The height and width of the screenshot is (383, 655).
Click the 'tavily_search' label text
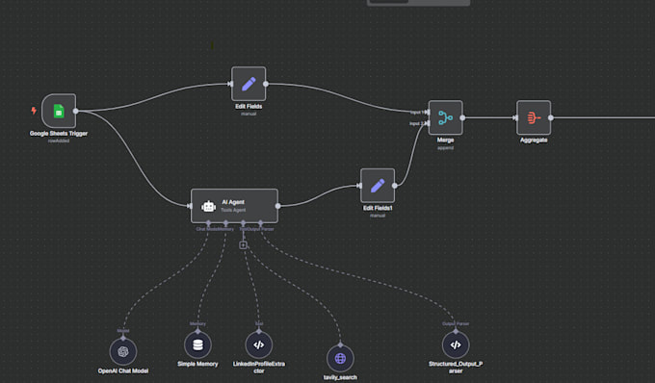(x=340, y=377)
